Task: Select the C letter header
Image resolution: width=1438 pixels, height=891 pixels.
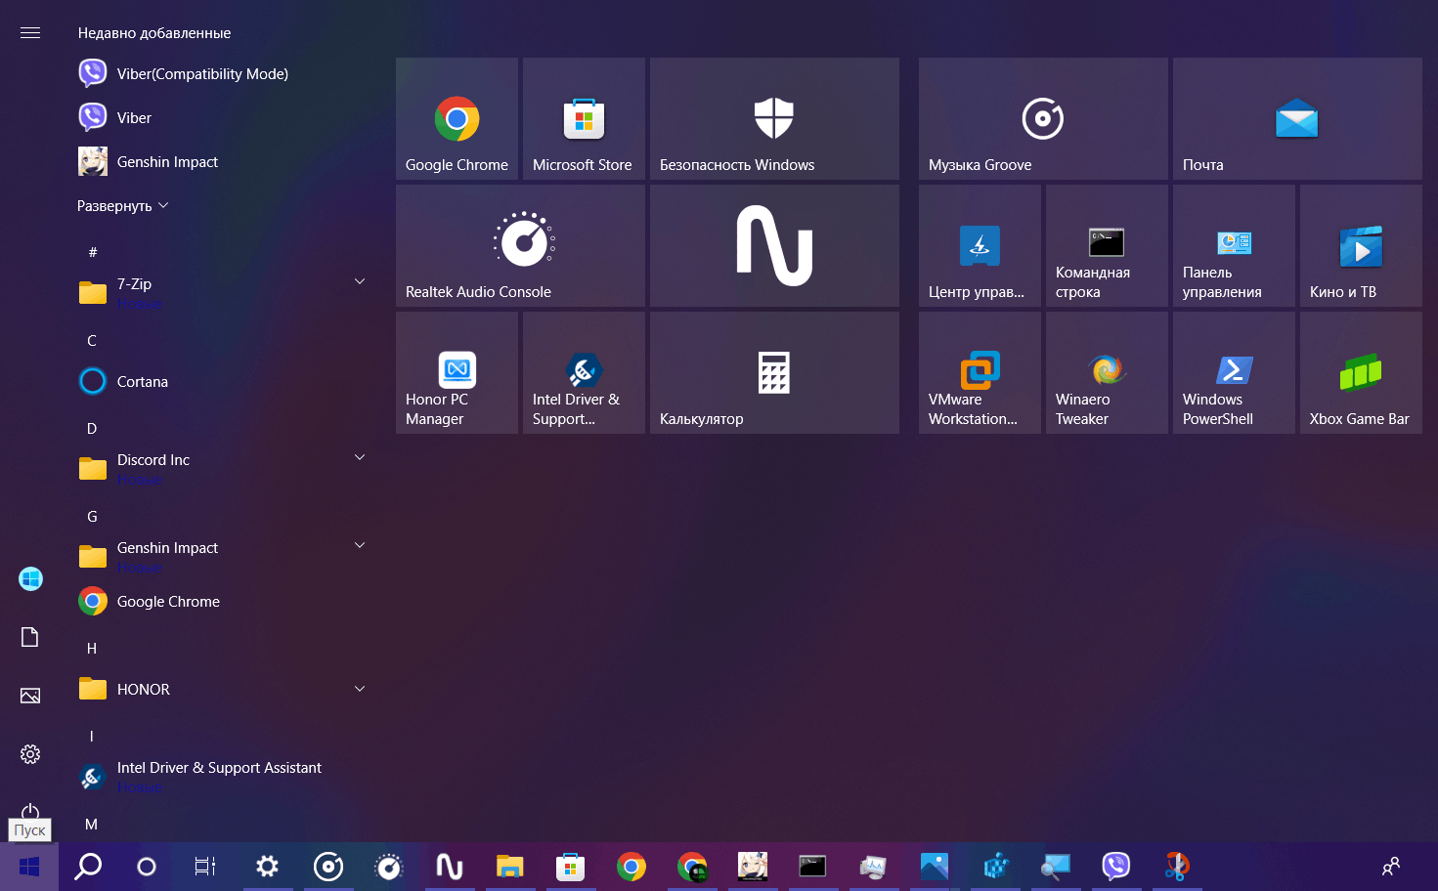Action: tap(92, 340)
